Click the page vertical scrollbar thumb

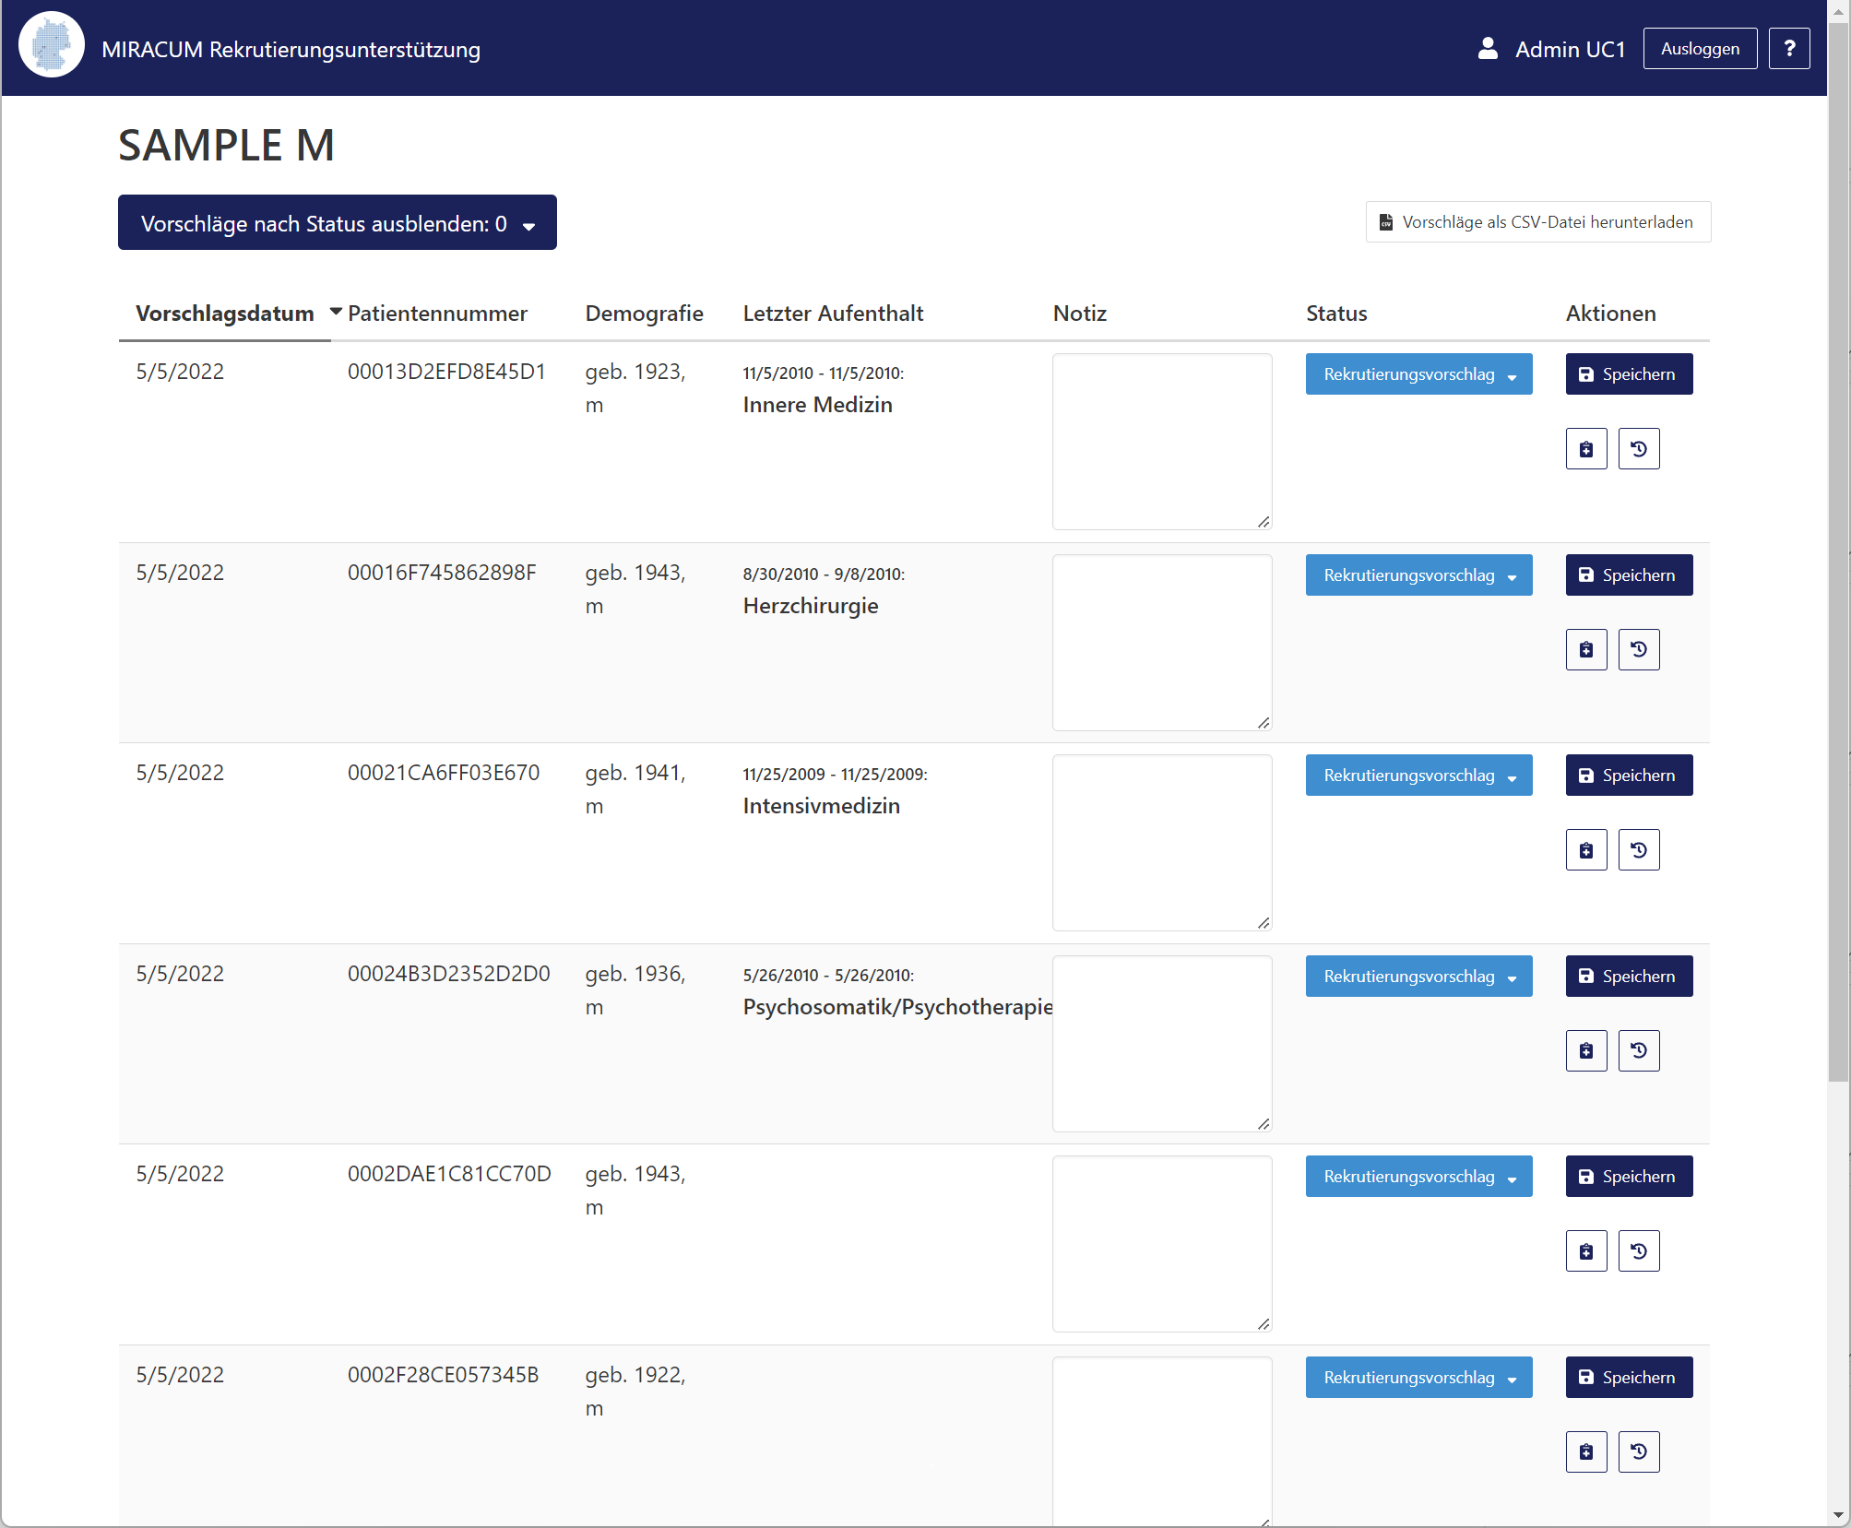click(1839, 553)
